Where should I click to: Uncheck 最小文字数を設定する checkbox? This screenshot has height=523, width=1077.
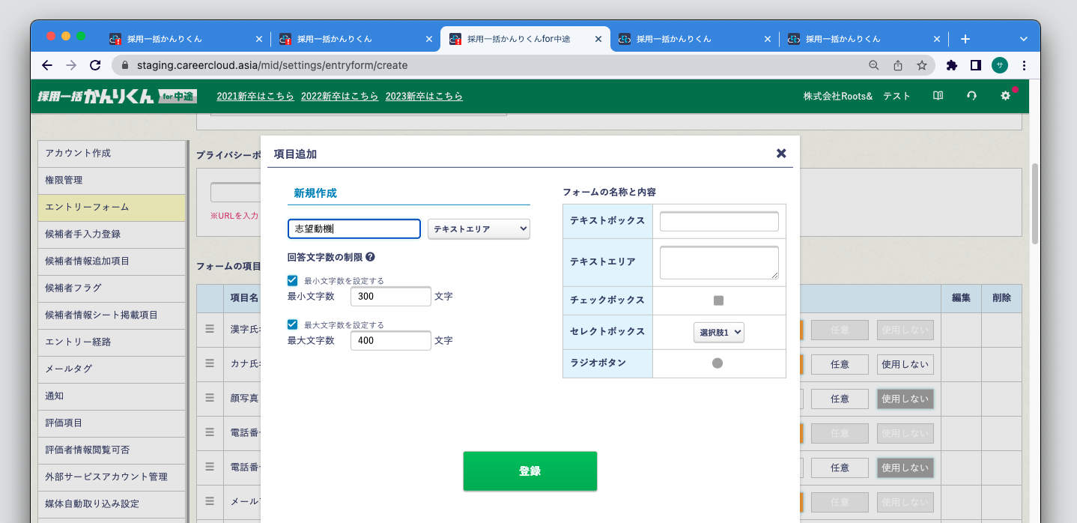coord(291,280)
